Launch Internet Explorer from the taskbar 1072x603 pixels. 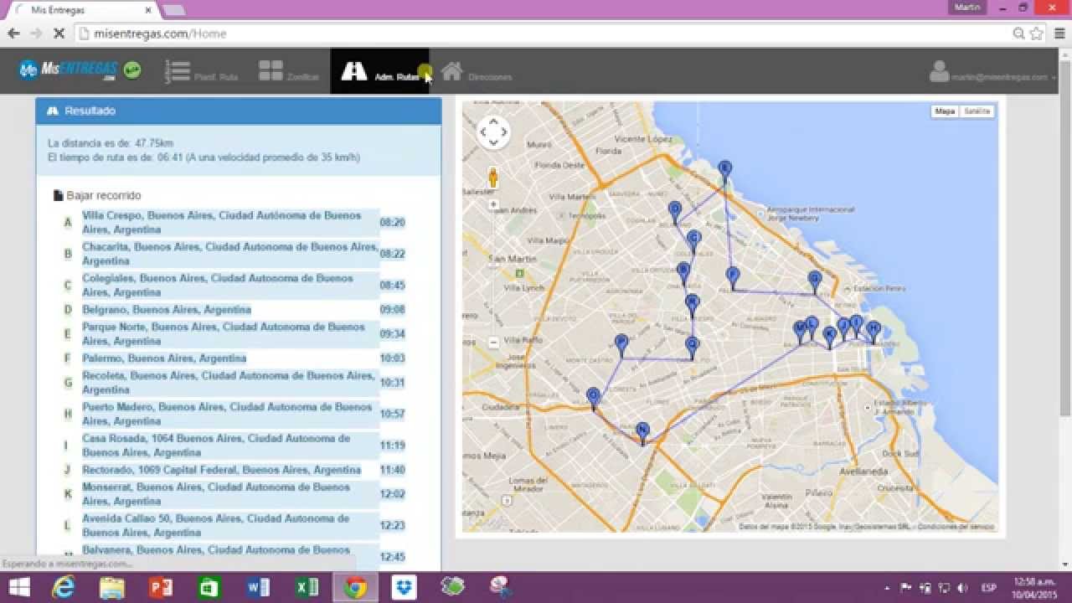[63, 588]
